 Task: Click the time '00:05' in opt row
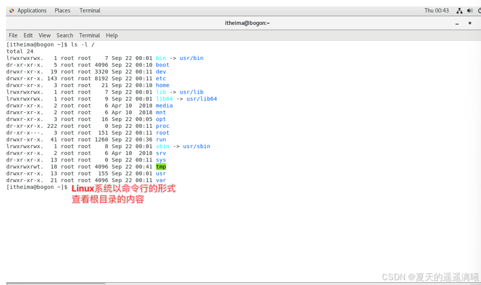tap(144, 119)
